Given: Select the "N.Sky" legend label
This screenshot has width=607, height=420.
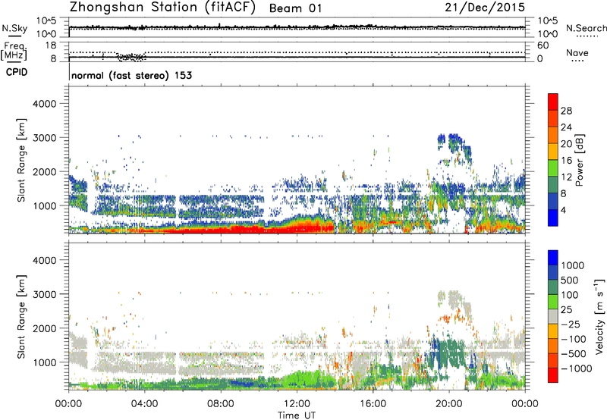Looking at the screenshot, I should point(14,28).
